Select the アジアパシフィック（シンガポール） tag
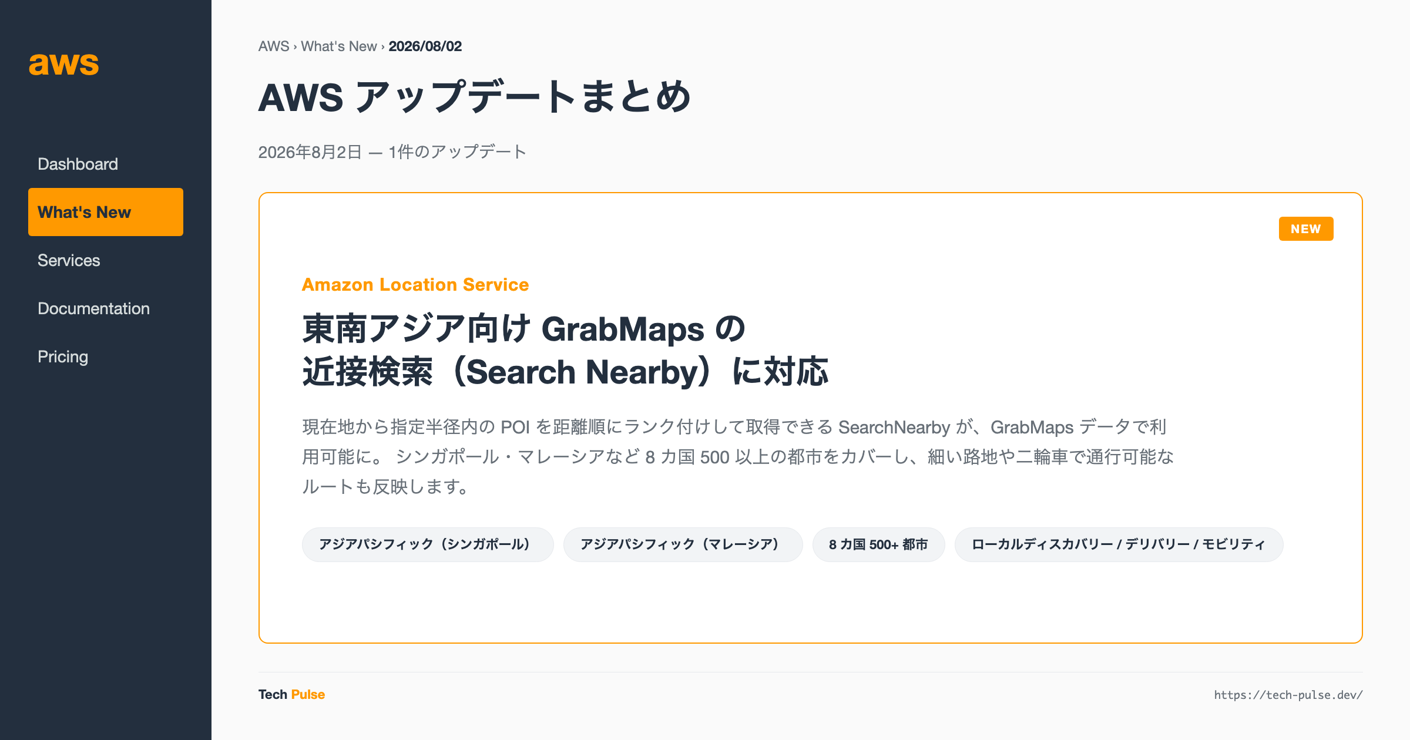Image resolution: width=1410 pixels, height=740 pixels. point(428,544)
